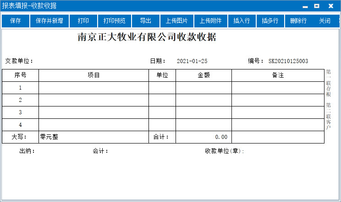Click the 金额 cell in row 4
This screenshot has width=341, height=202.
[x=204, y=125]
